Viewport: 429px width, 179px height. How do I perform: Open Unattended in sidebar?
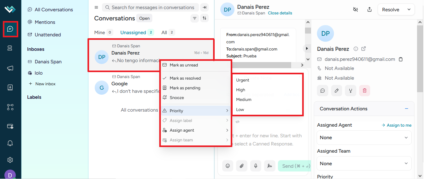(x=44, y=35)
